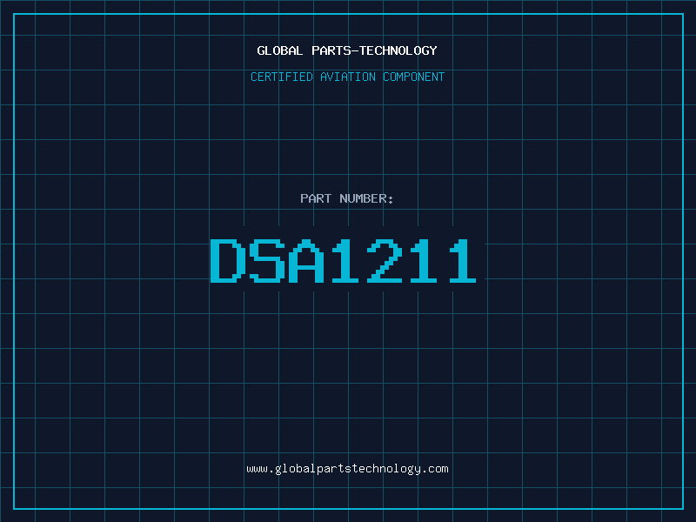Select the word COMPONENT in the subtitle
The image size is (696, 522).
(414, 77)
